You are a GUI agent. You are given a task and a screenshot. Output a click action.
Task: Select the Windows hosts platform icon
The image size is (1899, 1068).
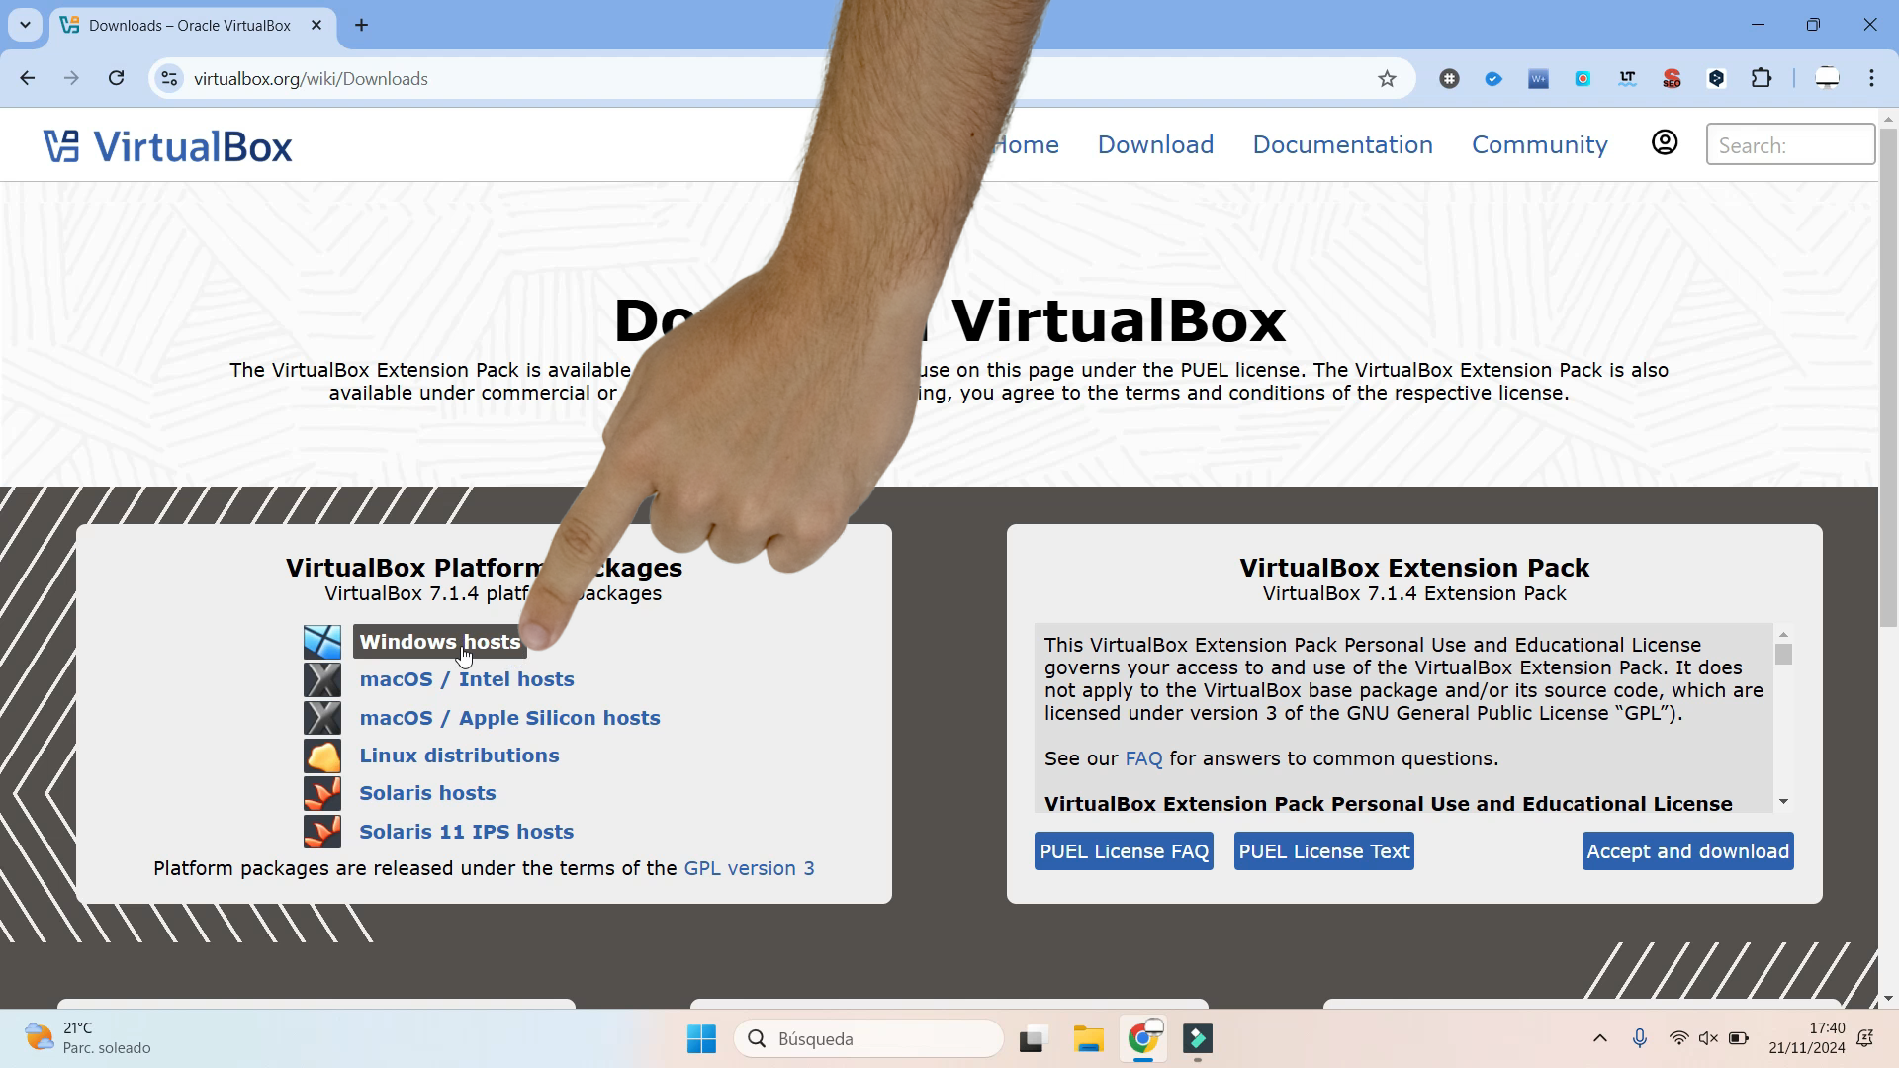321,642
